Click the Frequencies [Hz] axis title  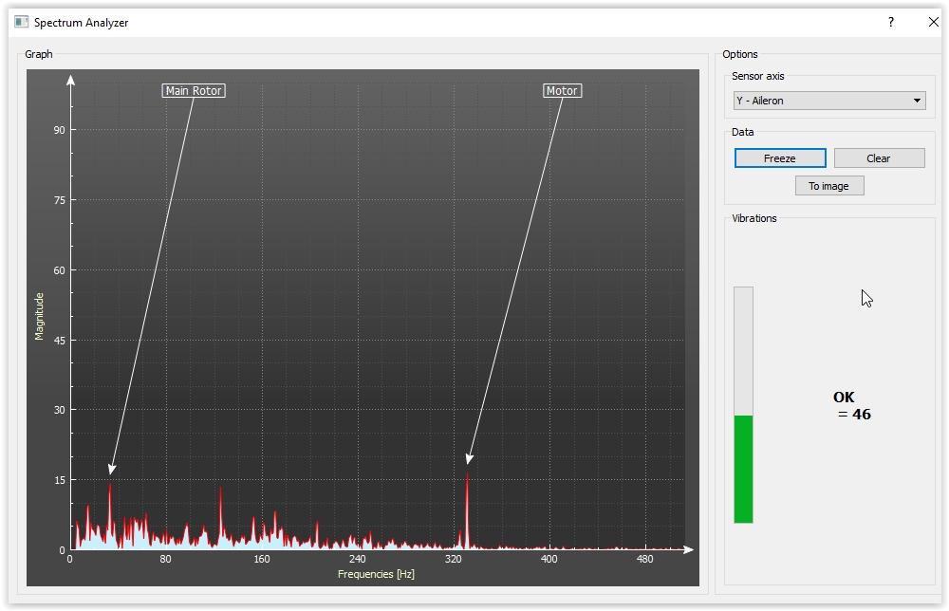(x=376, y=574)
